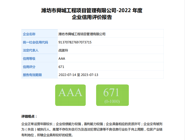Image resolution: width=185 pixels, height=140 pixels.
Task: Click paragraph line starting 有利地位
Action: coord(47,135)
